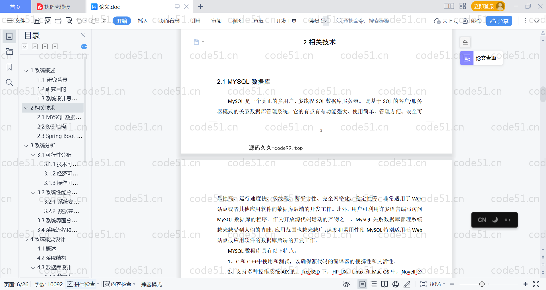The width and height of the screenshot is (546, 290).
Task: Open the bookmark icon in left sidebar
Action: tap(9, 67)
